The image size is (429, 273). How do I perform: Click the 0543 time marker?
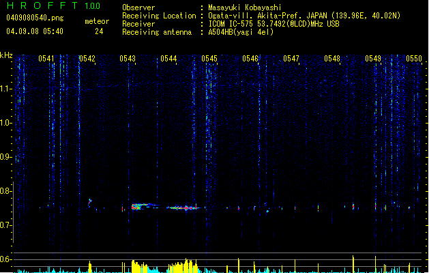pyautogui.click(x=128, y=59)
